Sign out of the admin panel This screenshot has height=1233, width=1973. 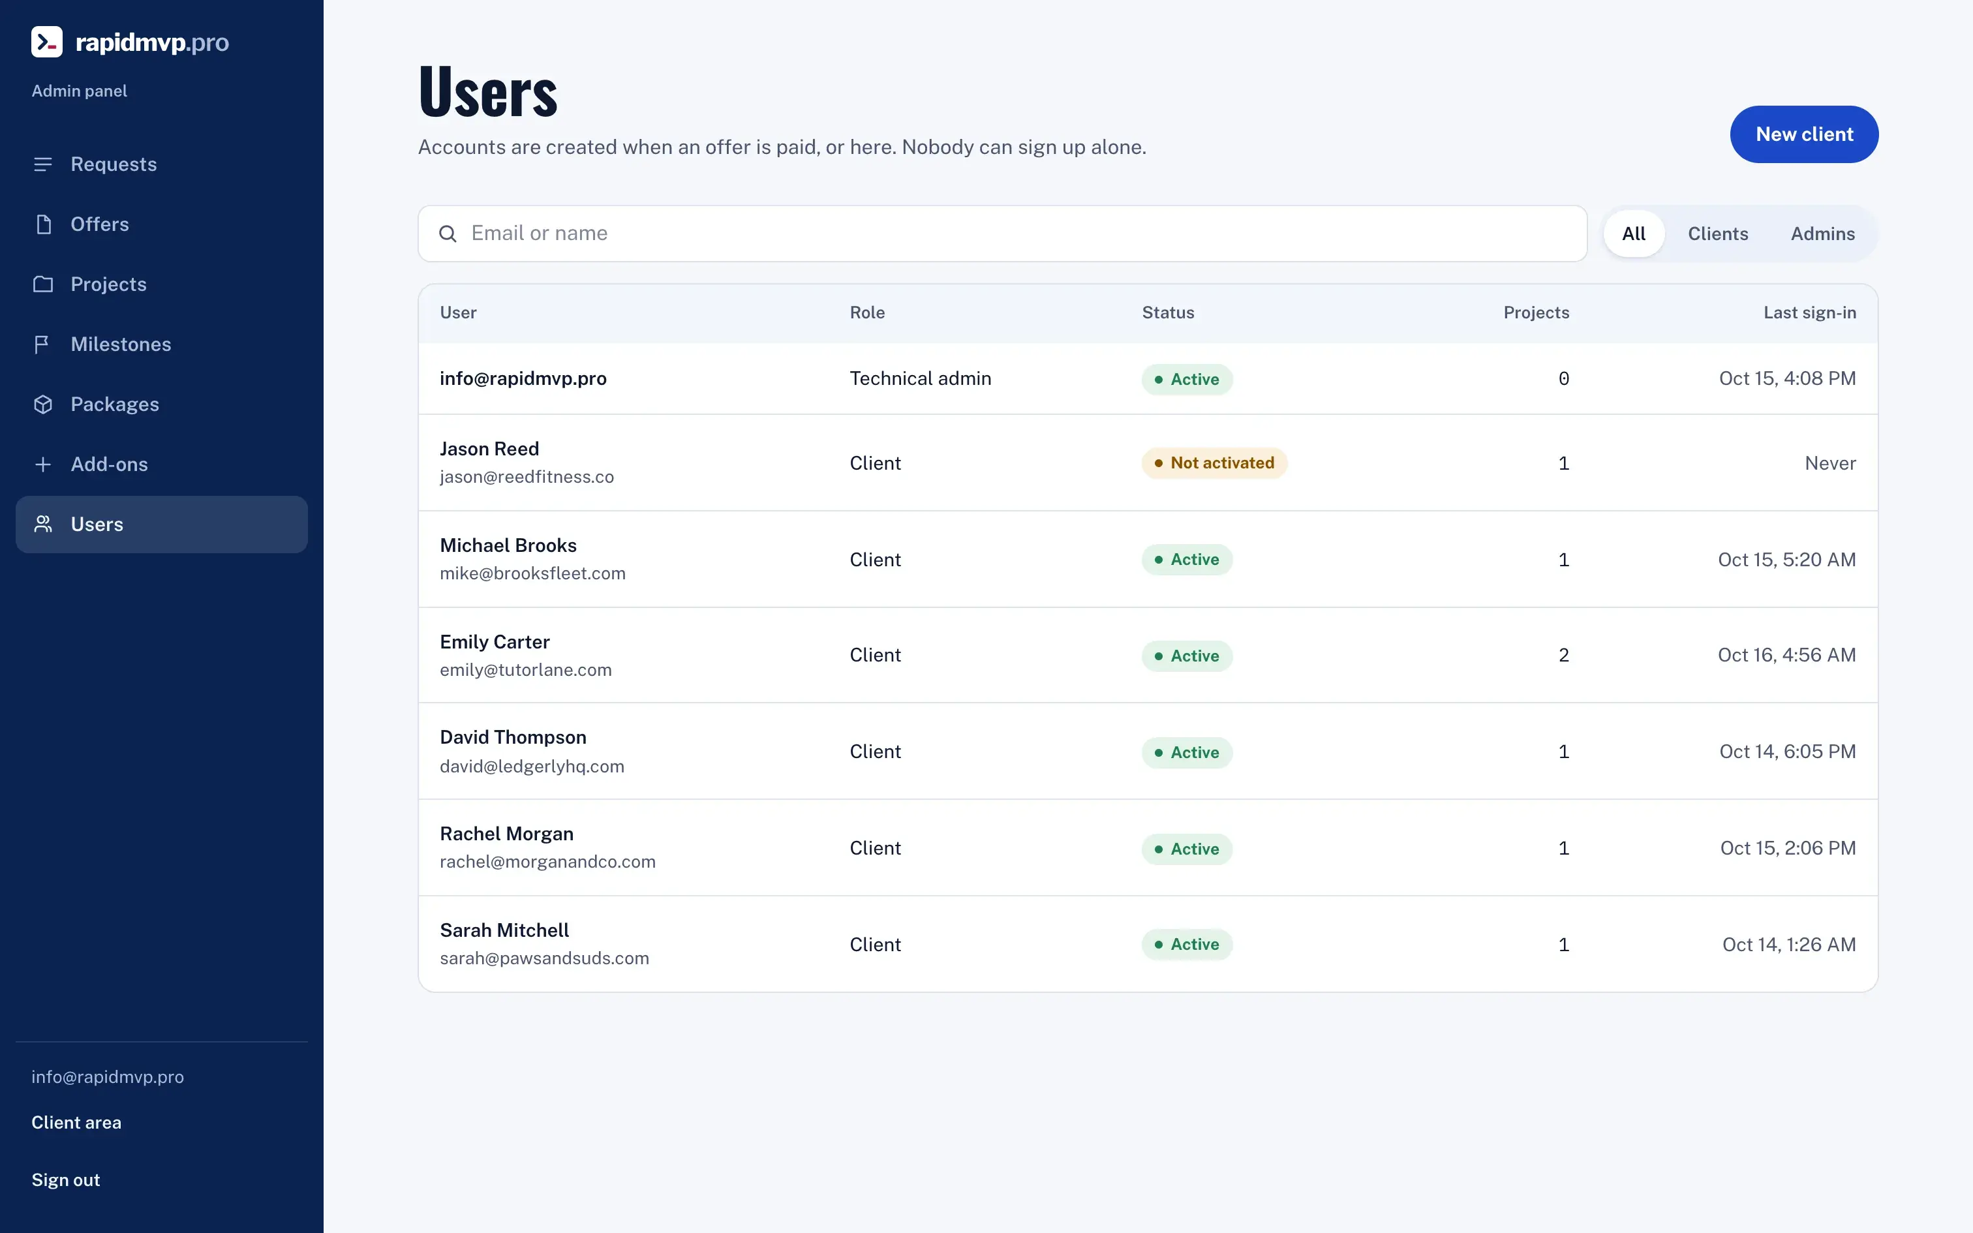click(x=66, y=1180)
